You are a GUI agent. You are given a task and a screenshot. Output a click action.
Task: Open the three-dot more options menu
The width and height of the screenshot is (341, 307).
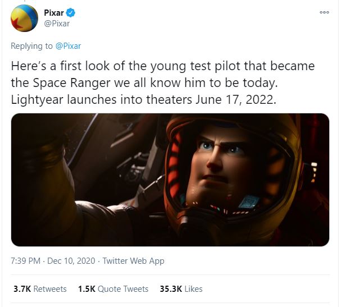[323, 12]
